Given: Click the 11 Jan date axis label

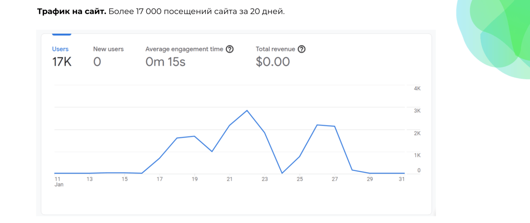Looking at the screenshot, I should coord(58,181).
